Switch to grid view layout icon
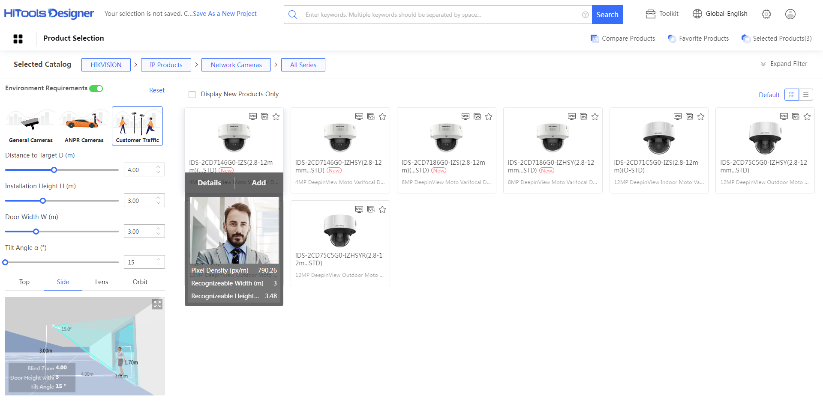The image size is (823, 401). pyautogui.click(x=792, y=95)
